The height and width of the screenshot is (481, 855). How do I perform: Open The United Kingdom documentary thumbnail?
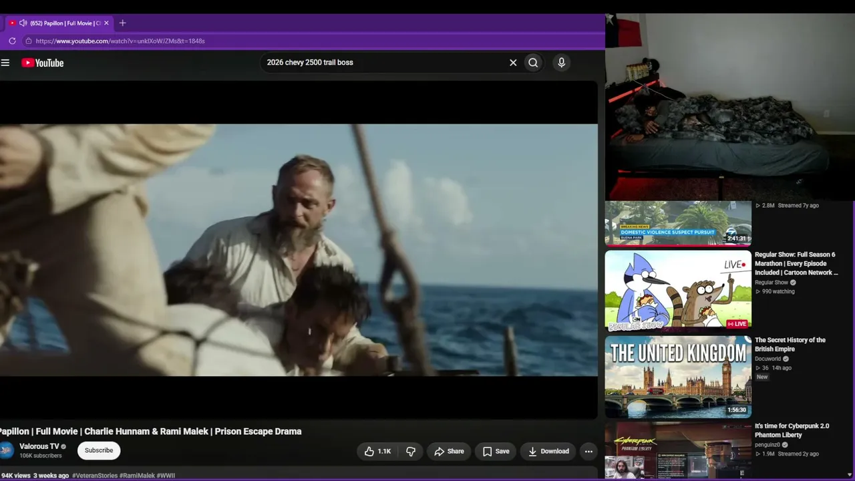pos(678,377)
